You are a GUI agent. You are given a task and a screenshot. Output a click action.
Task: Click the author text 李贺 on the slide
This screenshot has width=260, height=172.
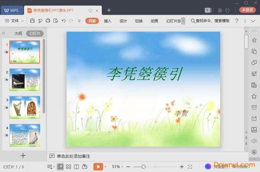[181, 113]
